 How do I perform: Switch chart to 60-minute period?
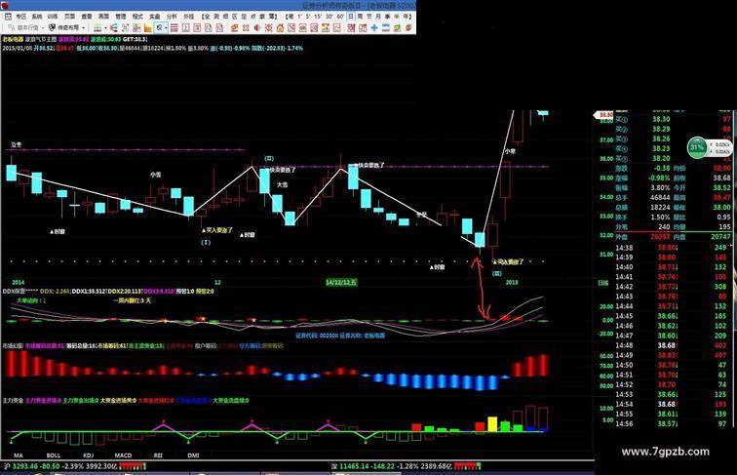[340, 17]
